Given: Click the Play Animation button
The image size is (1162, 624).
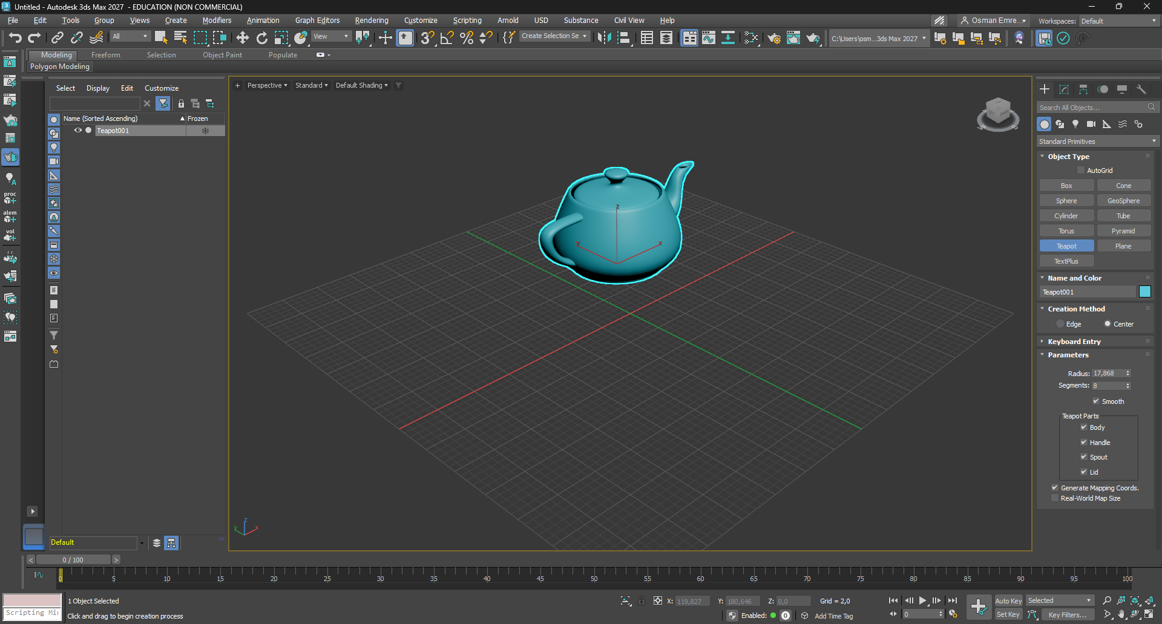Looking at the screenshot, I should point(922,600).
